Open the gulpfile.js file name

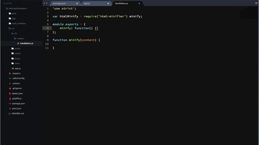[17, 98]
